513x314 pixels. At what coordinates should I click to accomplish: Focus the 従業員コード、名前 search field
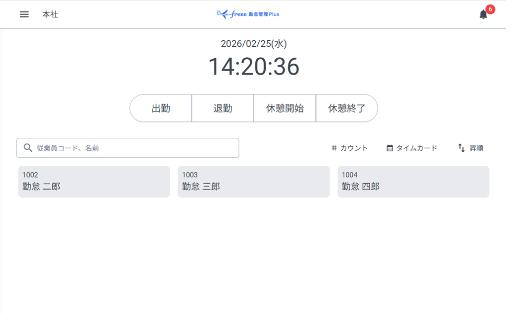[127, 148]
